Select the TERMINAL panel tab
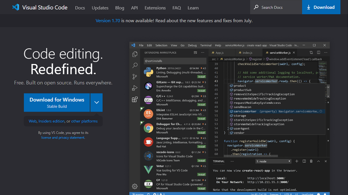 pos(219,162)
